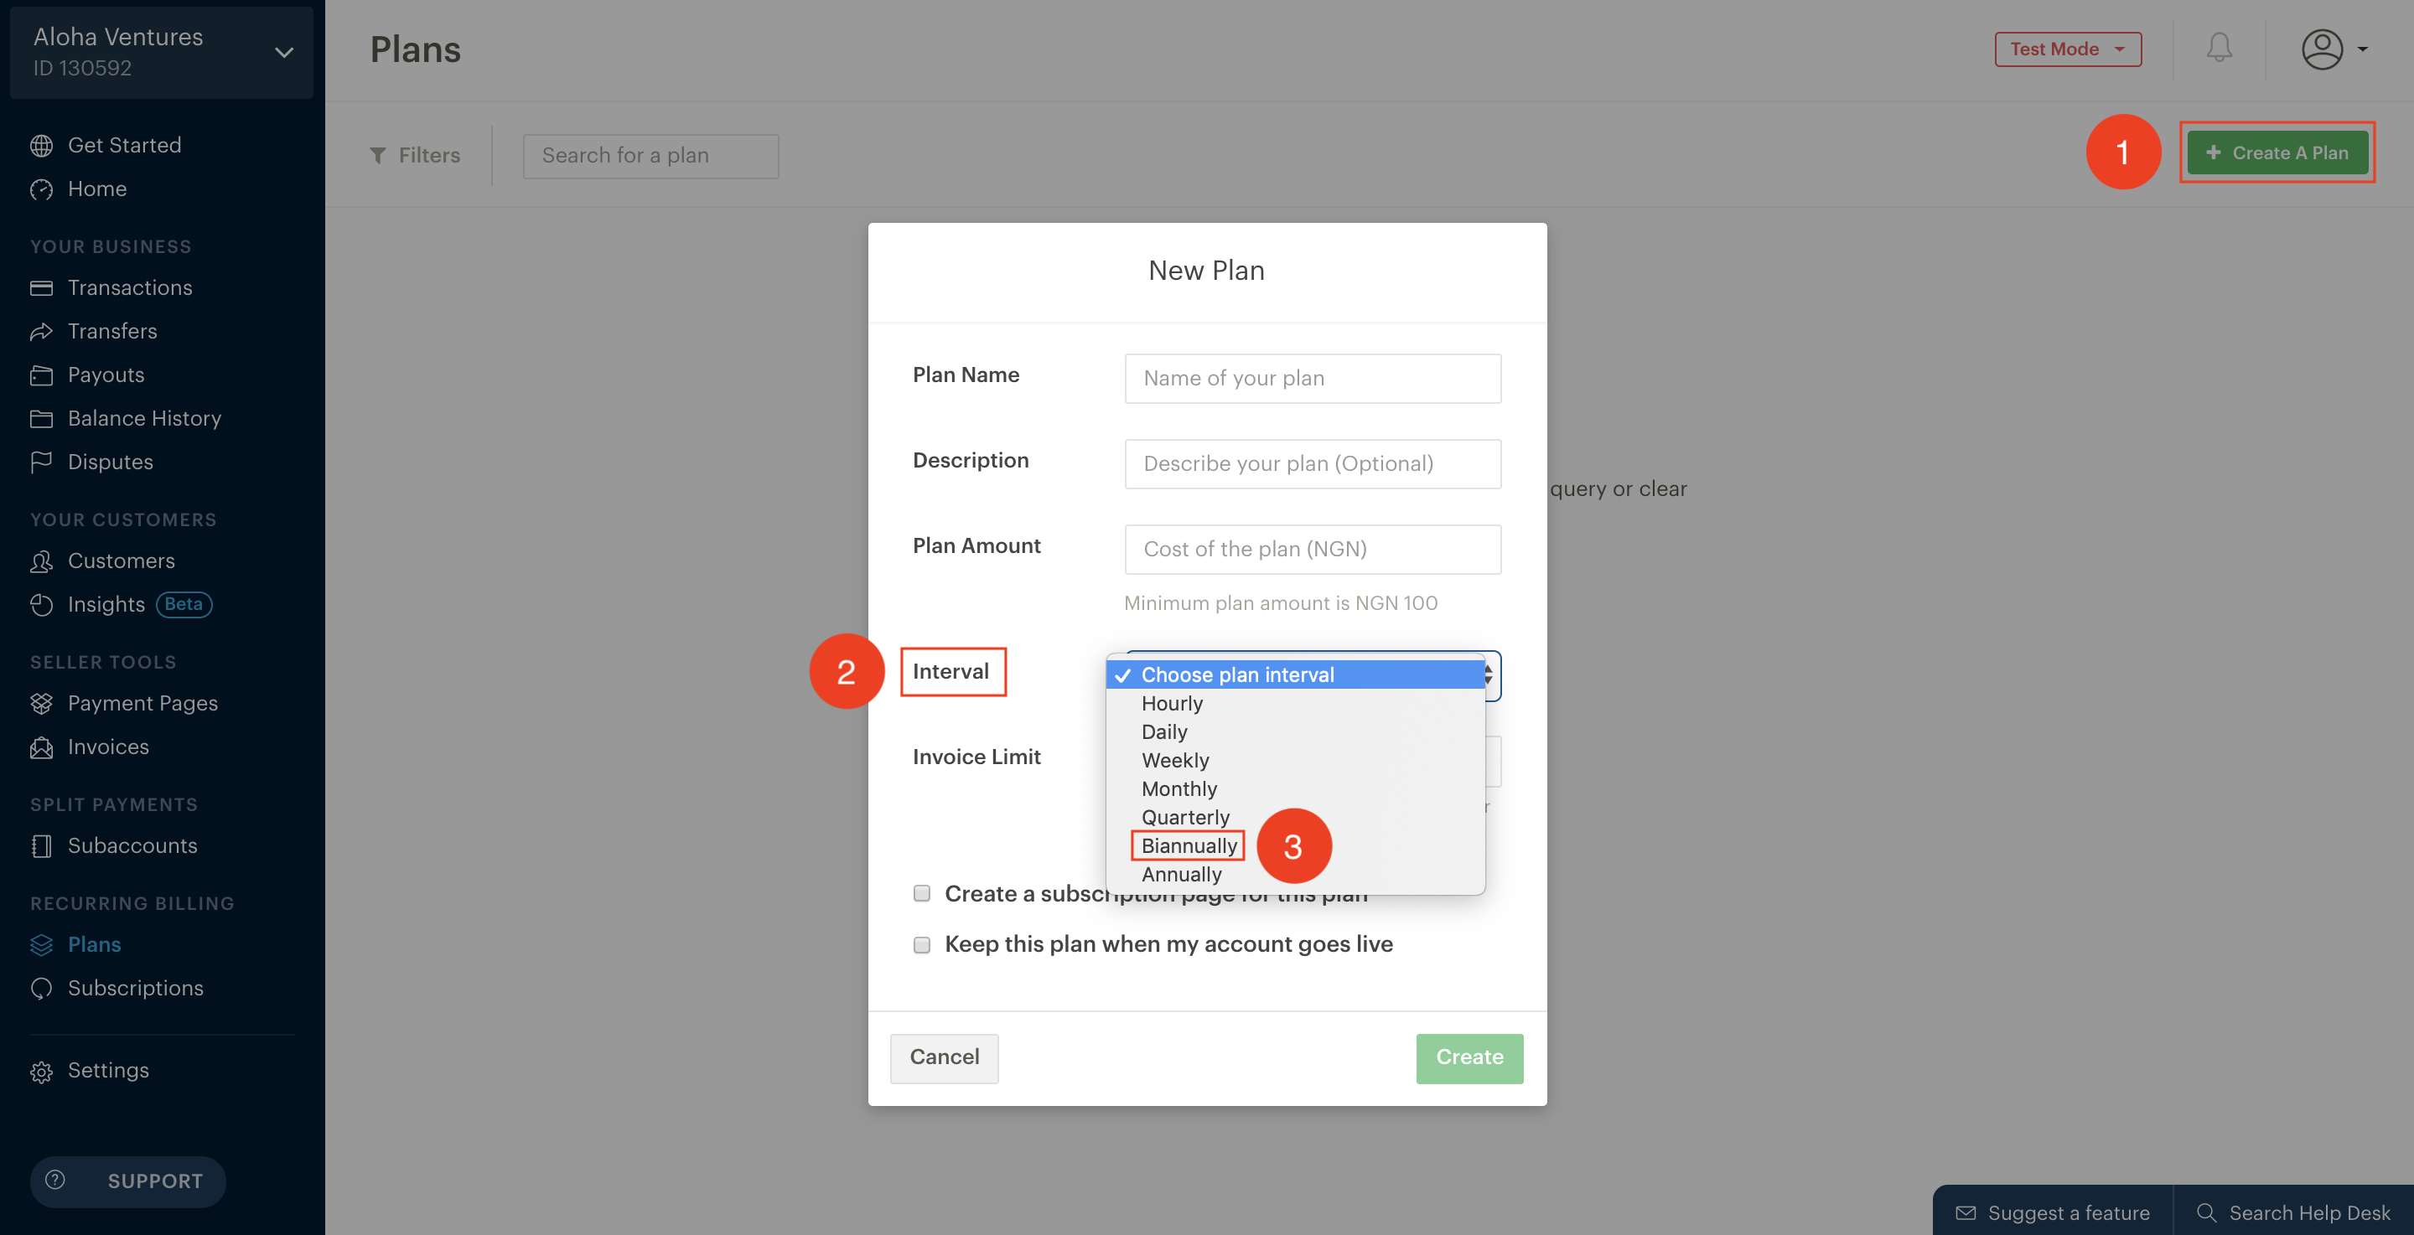Focus the Plan Amount input field
Screen dimensions: 2414x1235
tap(1312, 549)
